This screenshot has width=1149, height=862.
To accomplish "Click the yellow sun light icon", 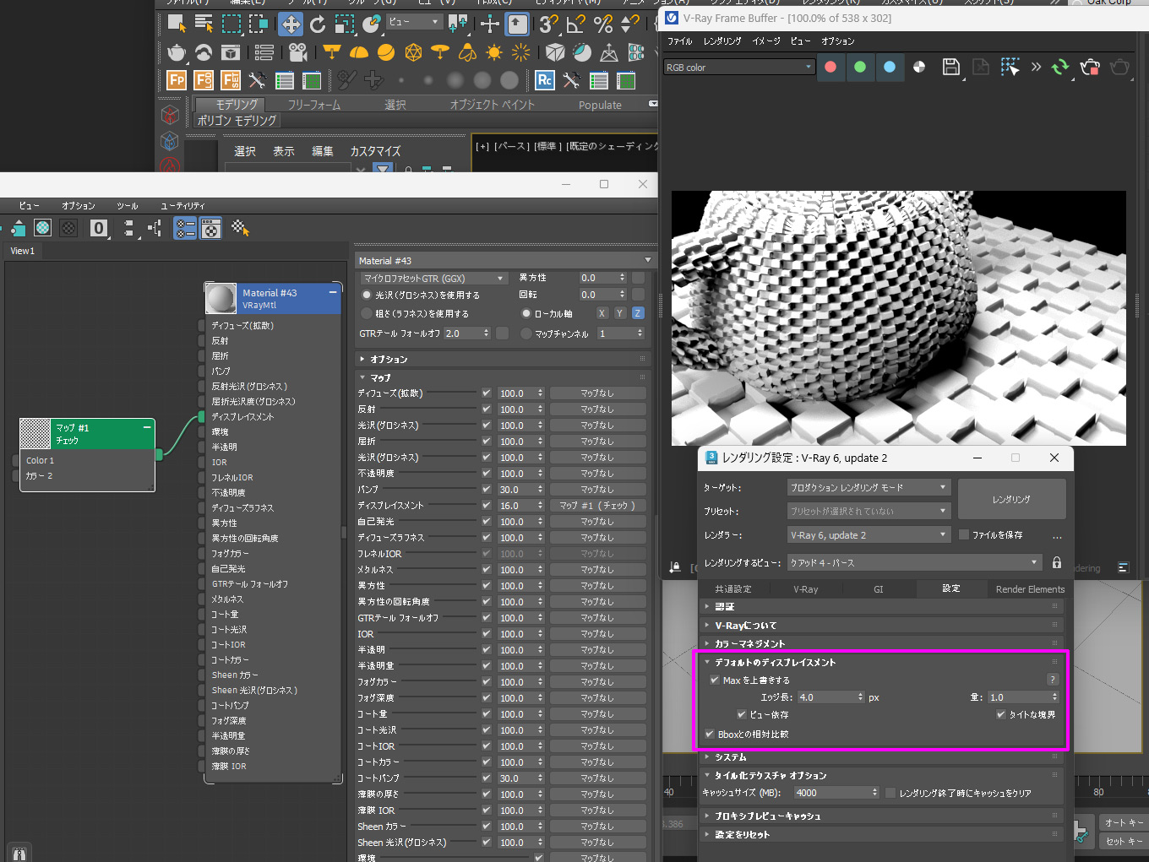I will point(494,52).
